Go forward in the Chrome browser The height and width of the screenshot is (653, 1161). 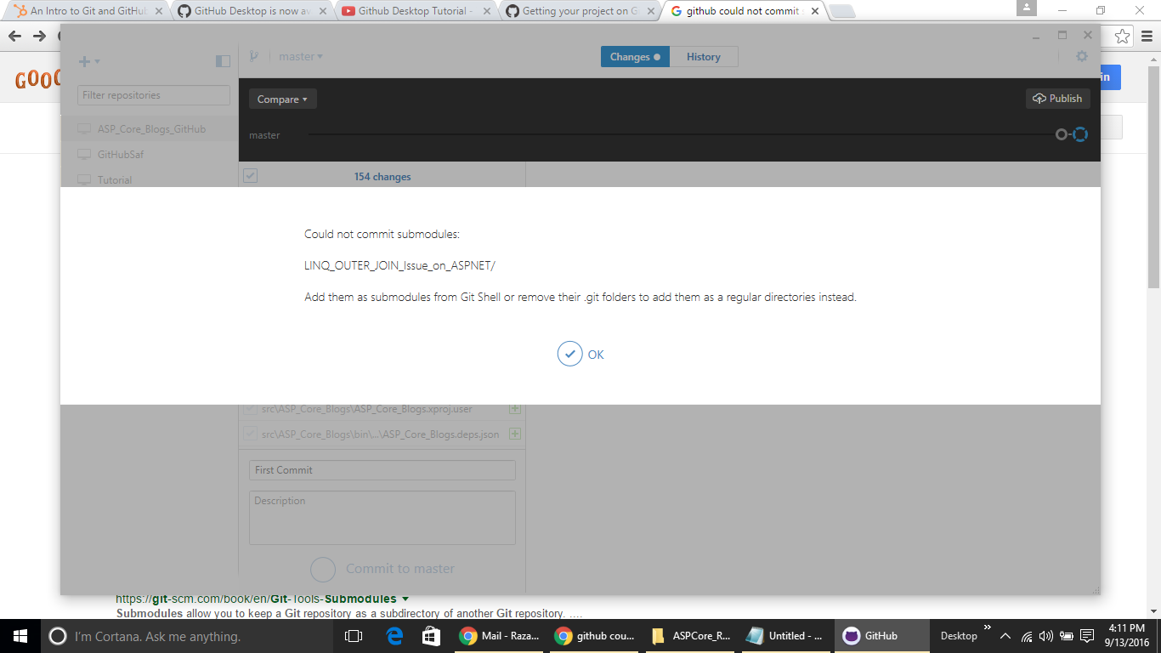(39, 37)
